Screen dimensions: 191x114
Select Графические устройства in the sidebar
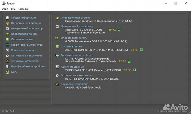(x=27, y=45)
